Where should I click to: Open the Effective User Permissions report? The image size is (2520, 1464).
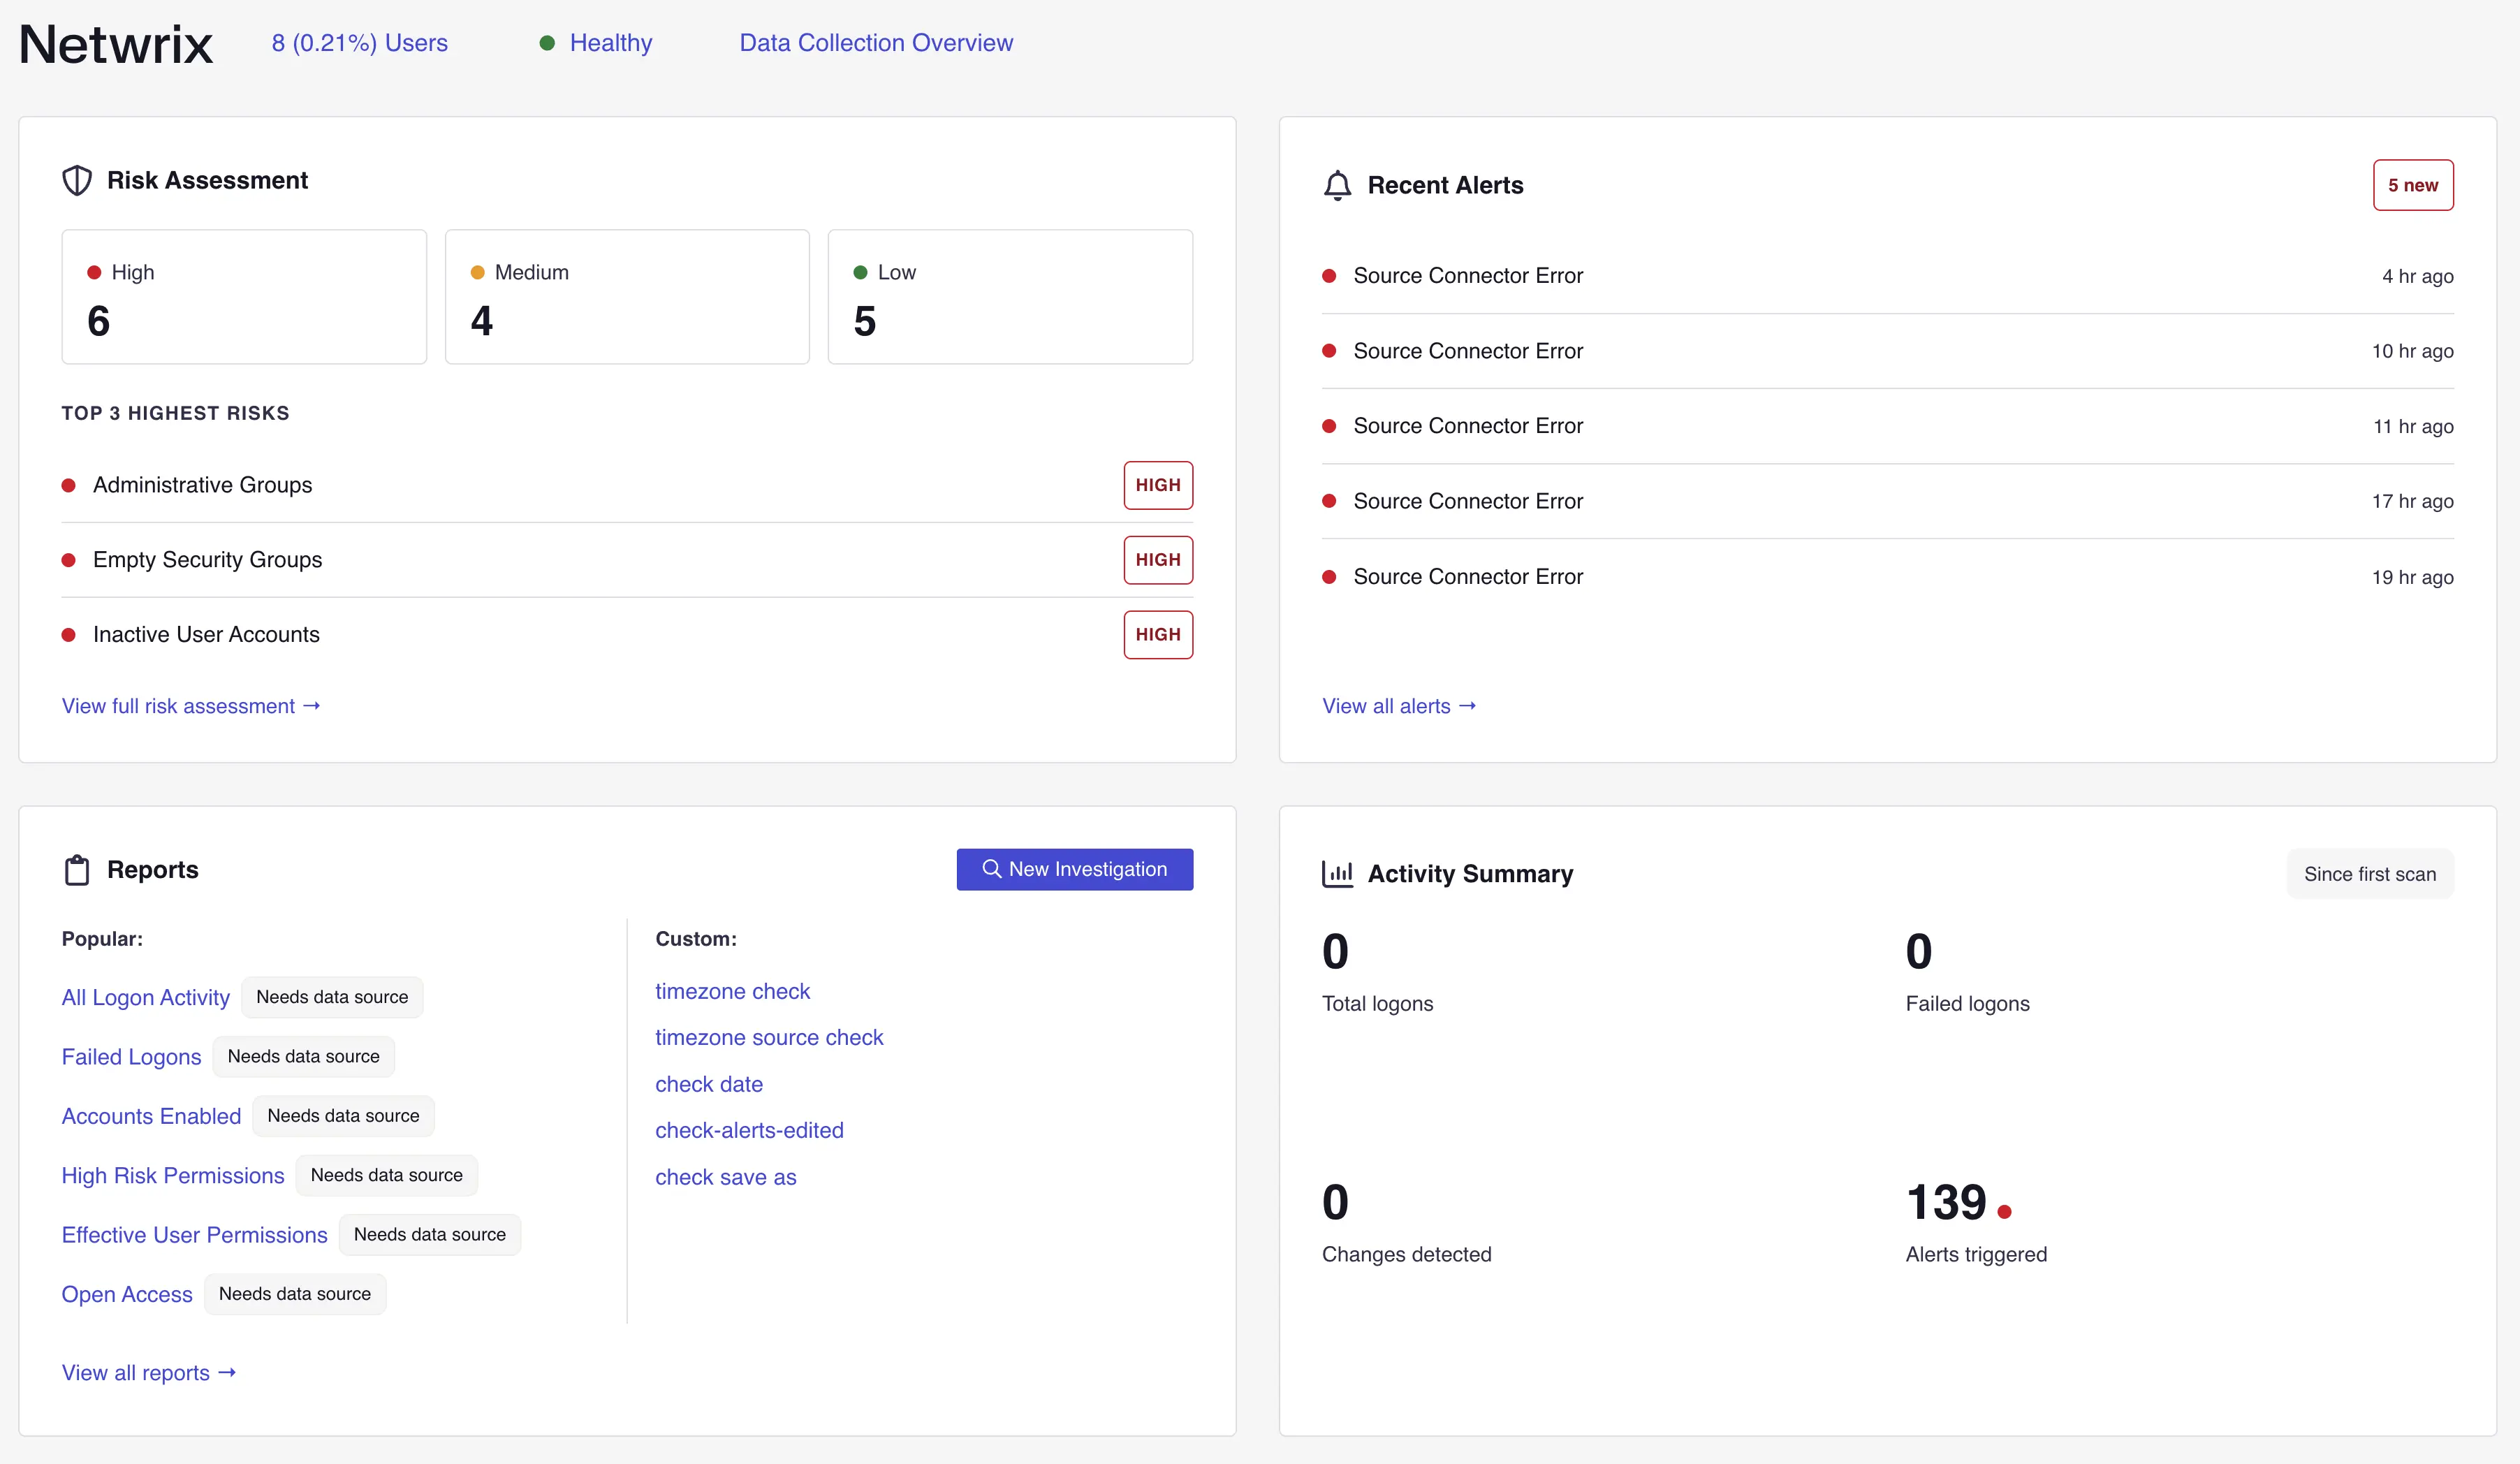pyautogui.click(x=195, y=1235)
